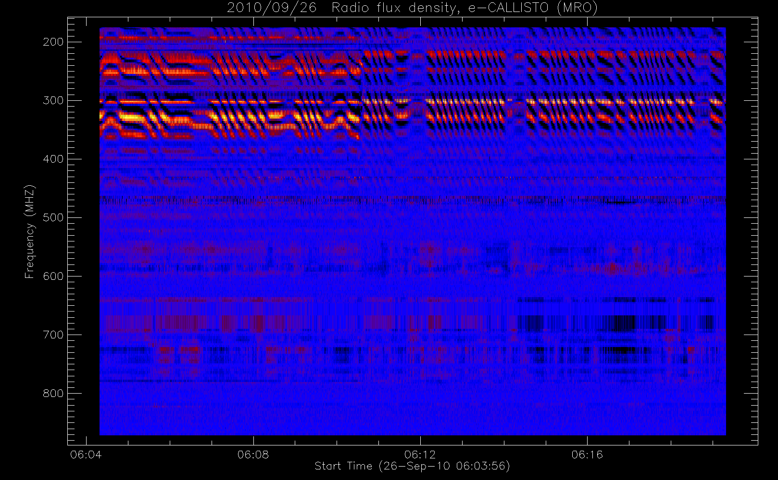Click the Start Time axis caption
This screenshot has height=480, width=778.
coord(412,466)
